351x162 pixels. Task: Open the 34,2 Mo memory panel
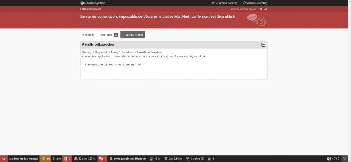click(57, 159)
